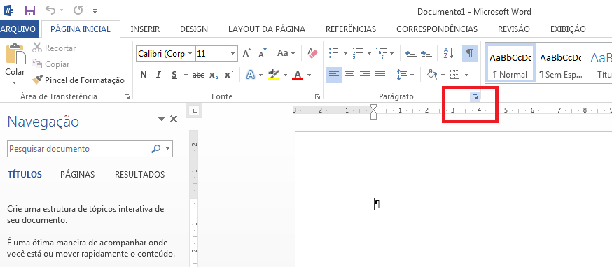Open the REFERÊNCIAS tab
The image size is (612, 267).
point(351,29)
